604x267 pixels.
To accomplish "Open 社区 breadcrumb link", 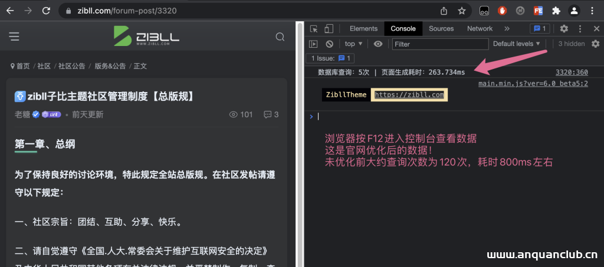I will coord(44,66).
